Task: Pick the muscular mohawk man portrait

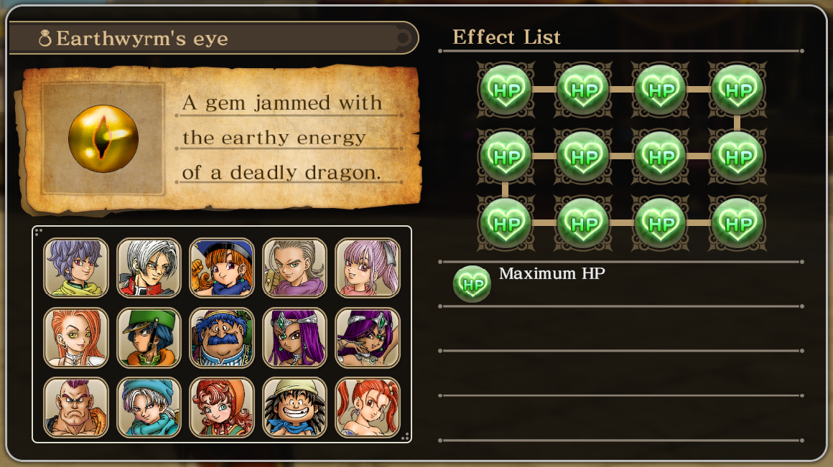Action: point(76,407)
